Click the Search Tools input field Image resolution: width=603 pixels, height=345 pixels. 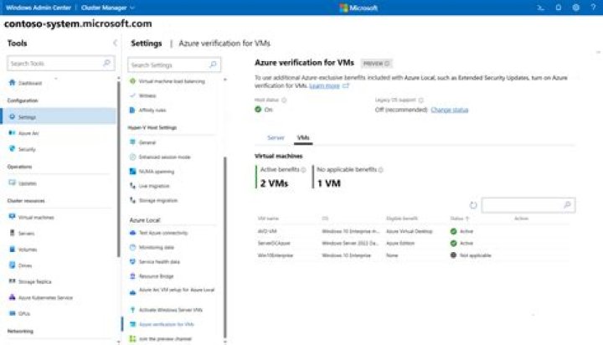(61, 63)
